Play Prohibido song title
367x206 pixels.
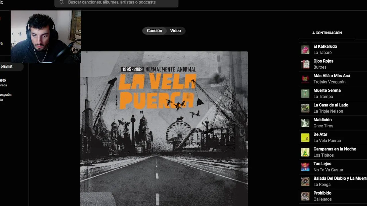tap(322, 193)
